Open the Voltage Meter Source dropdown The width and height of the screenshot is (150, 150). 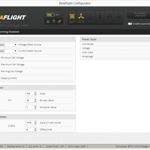8,45
